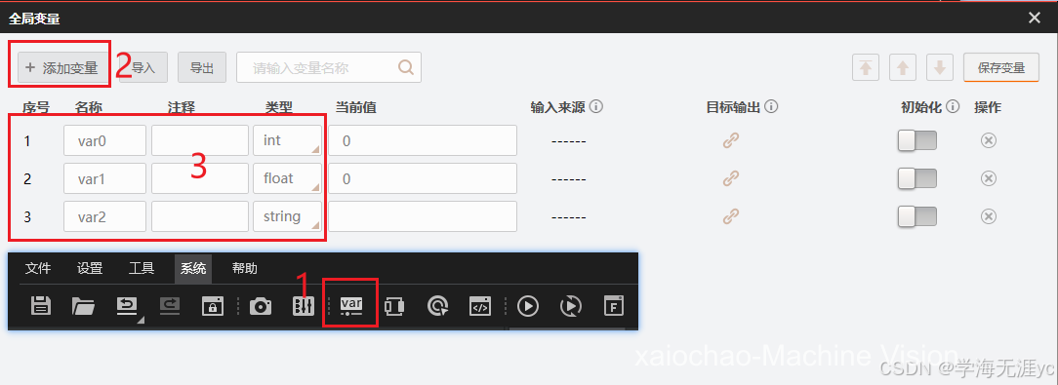
Task: Delete the var1 variable row
Action: coord(988,178)
